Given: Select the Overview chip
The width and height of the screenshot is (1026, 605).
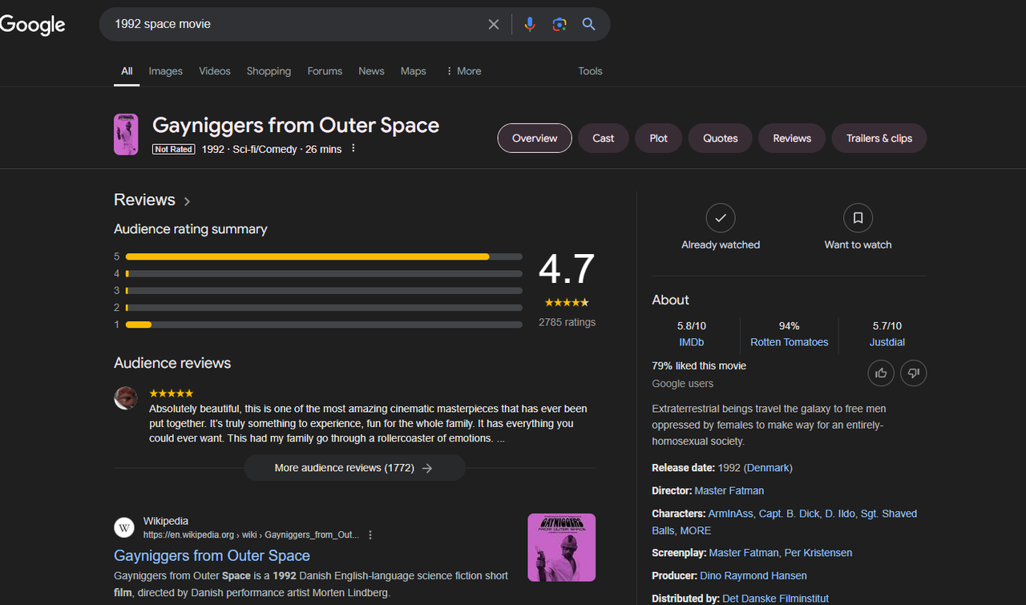Looking at the screenshot, I should point(535,138).
